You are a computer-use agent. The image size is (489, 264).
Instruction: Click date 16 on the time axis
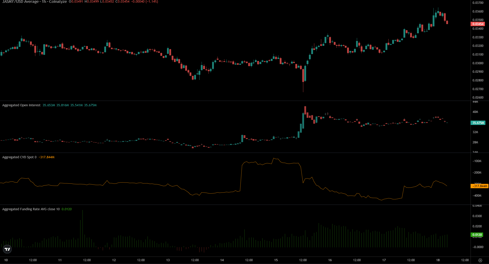tap(330, 260)
